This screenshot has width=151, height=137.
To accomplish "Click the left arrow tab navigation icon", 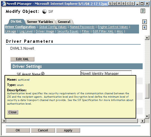I will 145,27.
